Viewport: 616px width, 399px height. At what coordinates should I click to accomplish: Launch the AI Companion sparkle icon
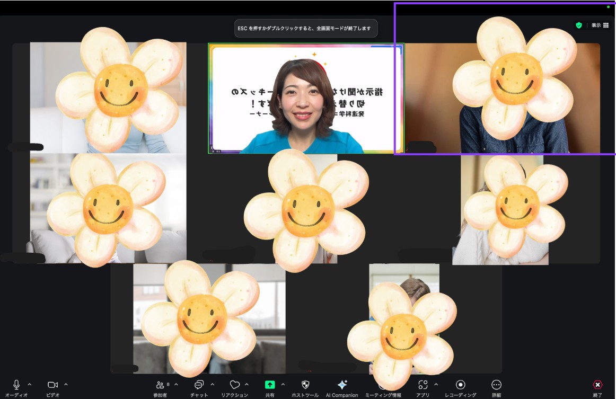pos(342,385)
